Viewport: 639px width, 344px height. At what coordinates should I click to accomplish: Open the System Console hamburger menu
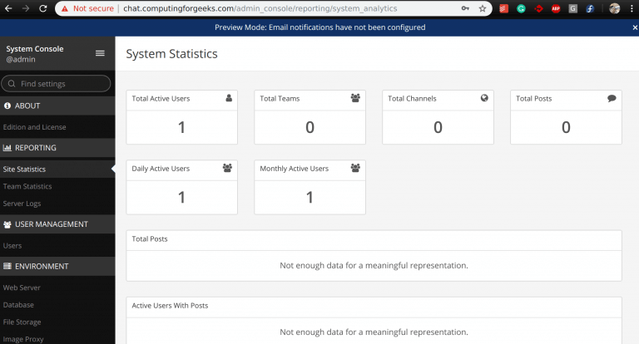[100, 53]
